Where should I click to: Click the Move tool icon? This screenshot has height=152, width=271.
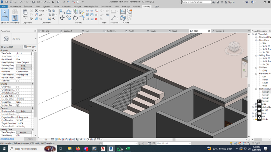point(62,18)
